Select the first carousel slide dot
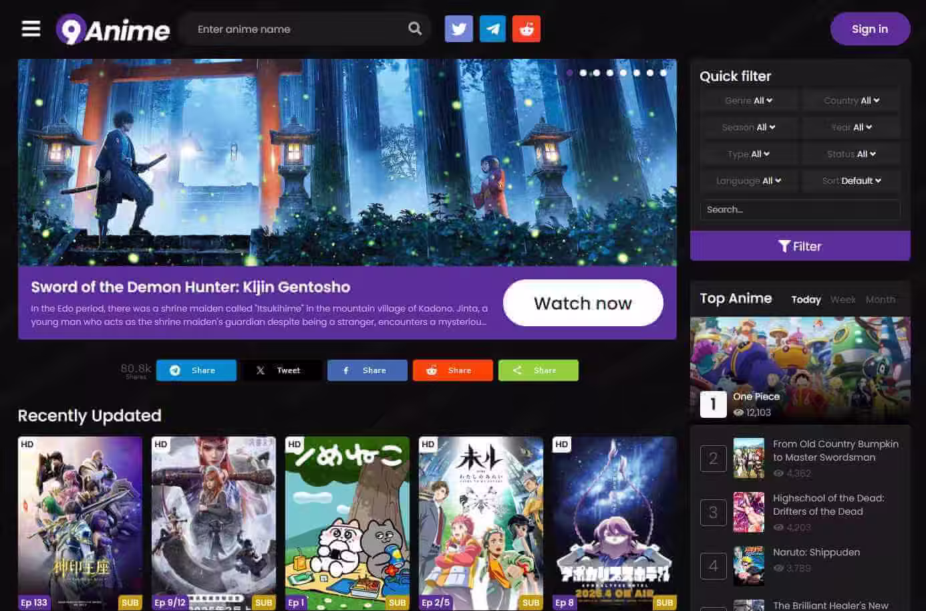 (x=569, y=73)
